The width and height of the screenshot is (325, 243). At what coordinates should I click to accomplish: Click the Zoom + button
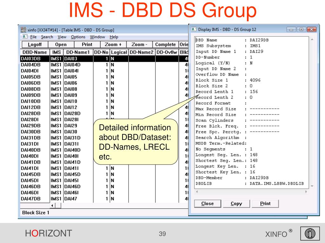pyautogui.click(x=113, y=44)
